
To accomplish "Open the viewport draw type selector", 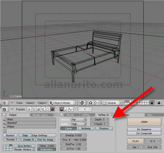I will (x=83, y=103).
